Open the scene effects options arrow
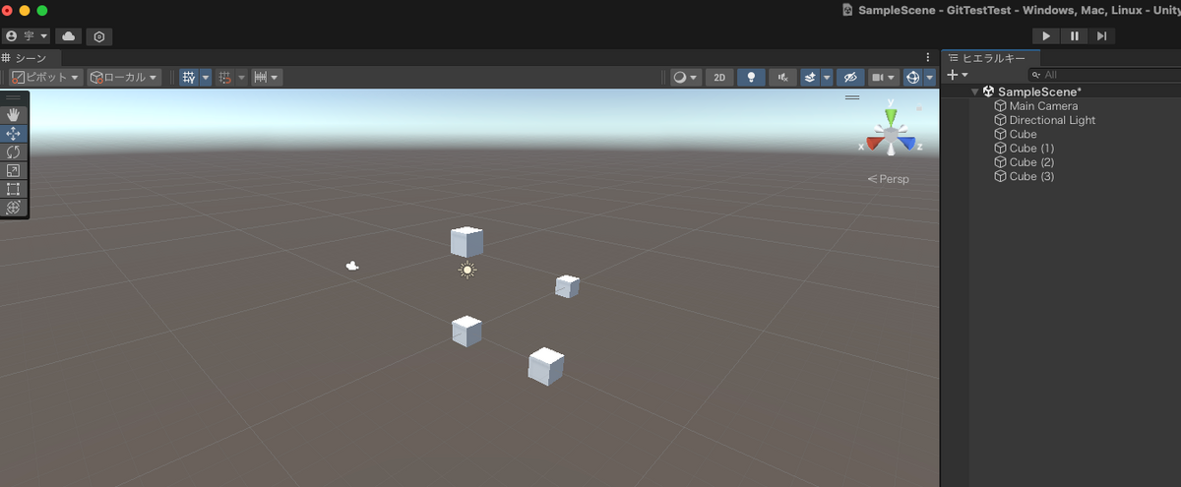 827,77
